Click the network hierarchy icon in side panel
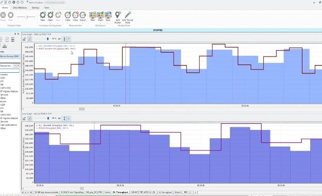The image size is (322, 196). [x=5, y=46]
